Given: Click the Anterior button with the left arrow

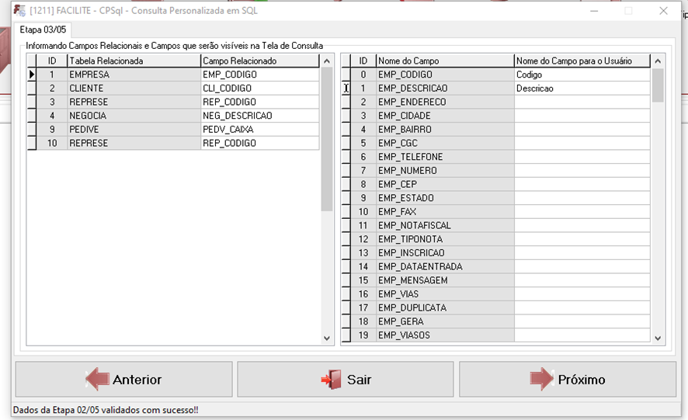Looking at the screenshot, I should click(123, 379).
